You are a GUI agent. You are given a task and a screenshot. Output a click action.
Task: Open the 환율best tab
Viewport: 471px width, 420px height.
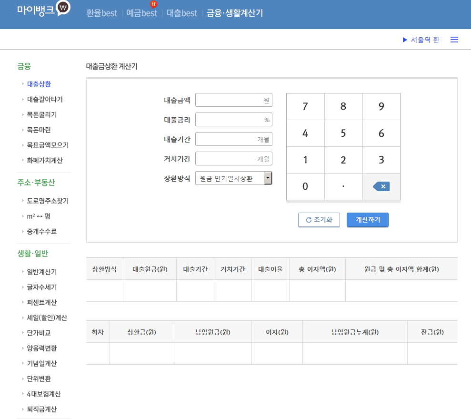point(101,13)
